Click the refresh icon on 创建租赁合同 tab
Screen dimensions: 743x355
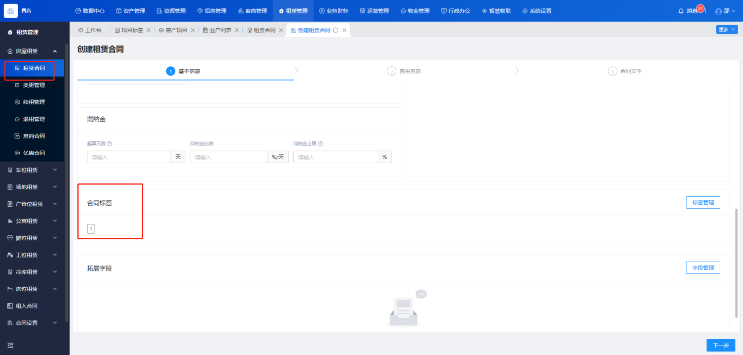(x=335, y=30)
